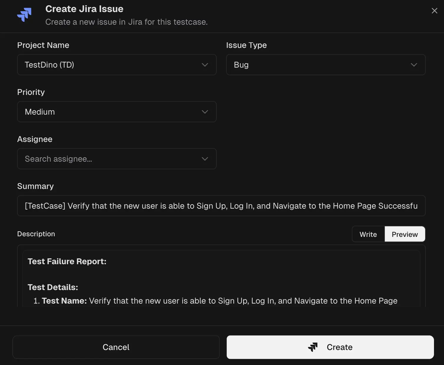Close the Create Jira Issue dialog
444x365 pixels.
tap(435, 11)
